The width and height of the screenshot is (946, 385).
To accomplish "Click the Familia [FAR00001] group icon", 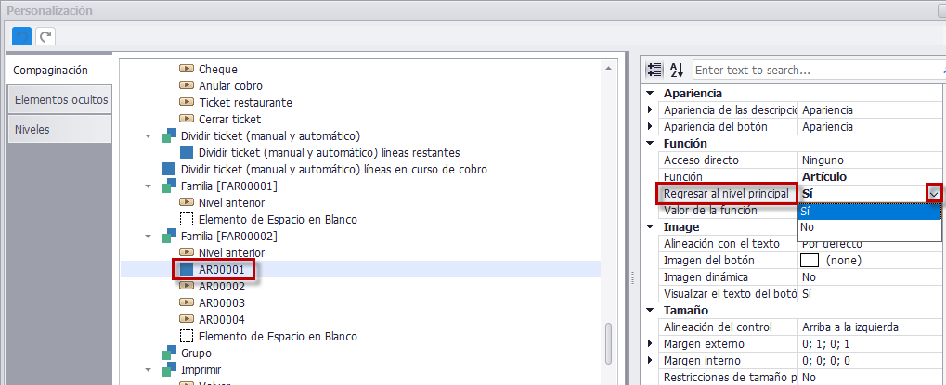I will click(x=169, y=186).
